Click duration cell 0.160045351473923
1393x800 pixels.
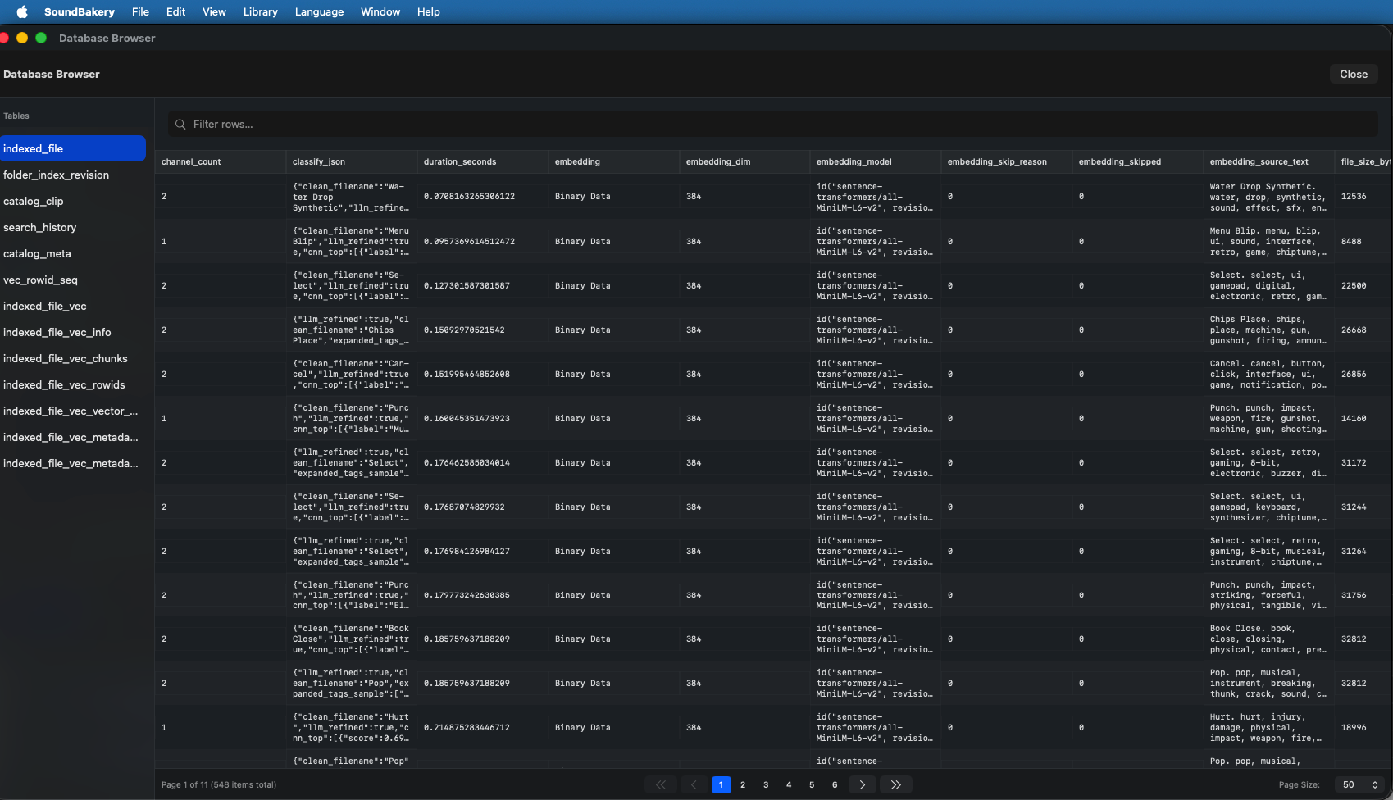pos(467,419)
